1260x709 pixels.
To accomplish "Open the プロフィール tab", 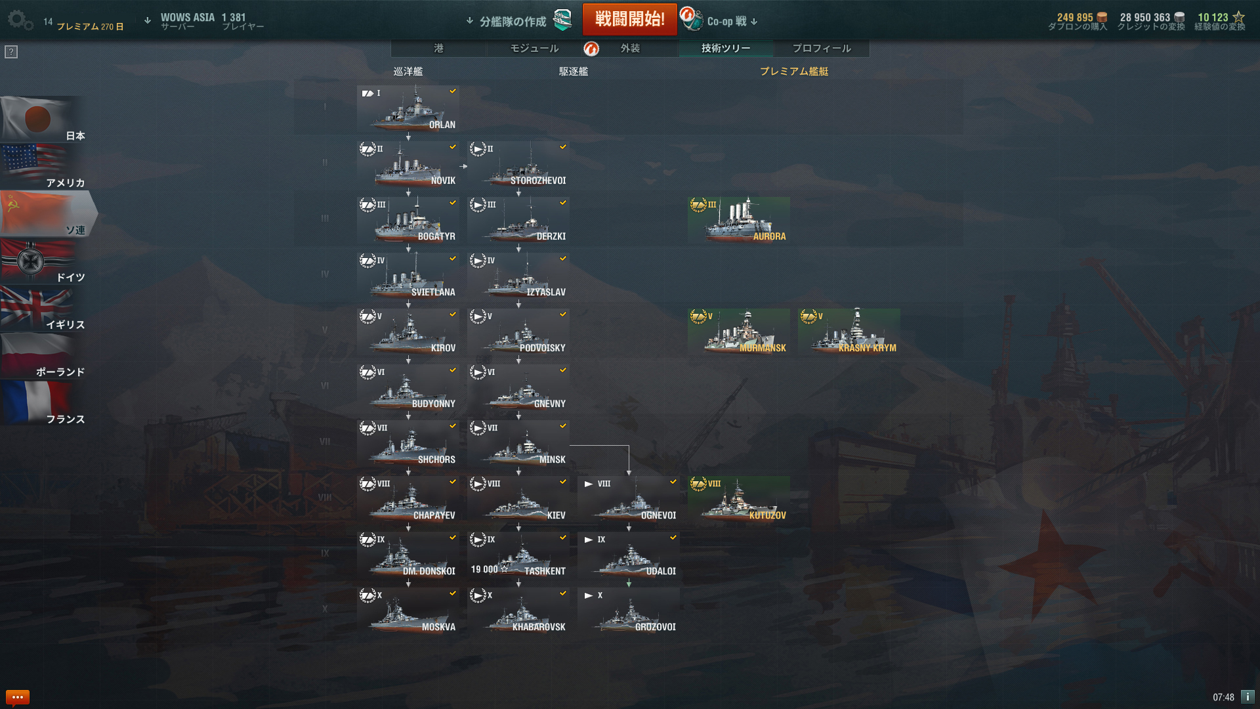I will (x=822, y=49).
